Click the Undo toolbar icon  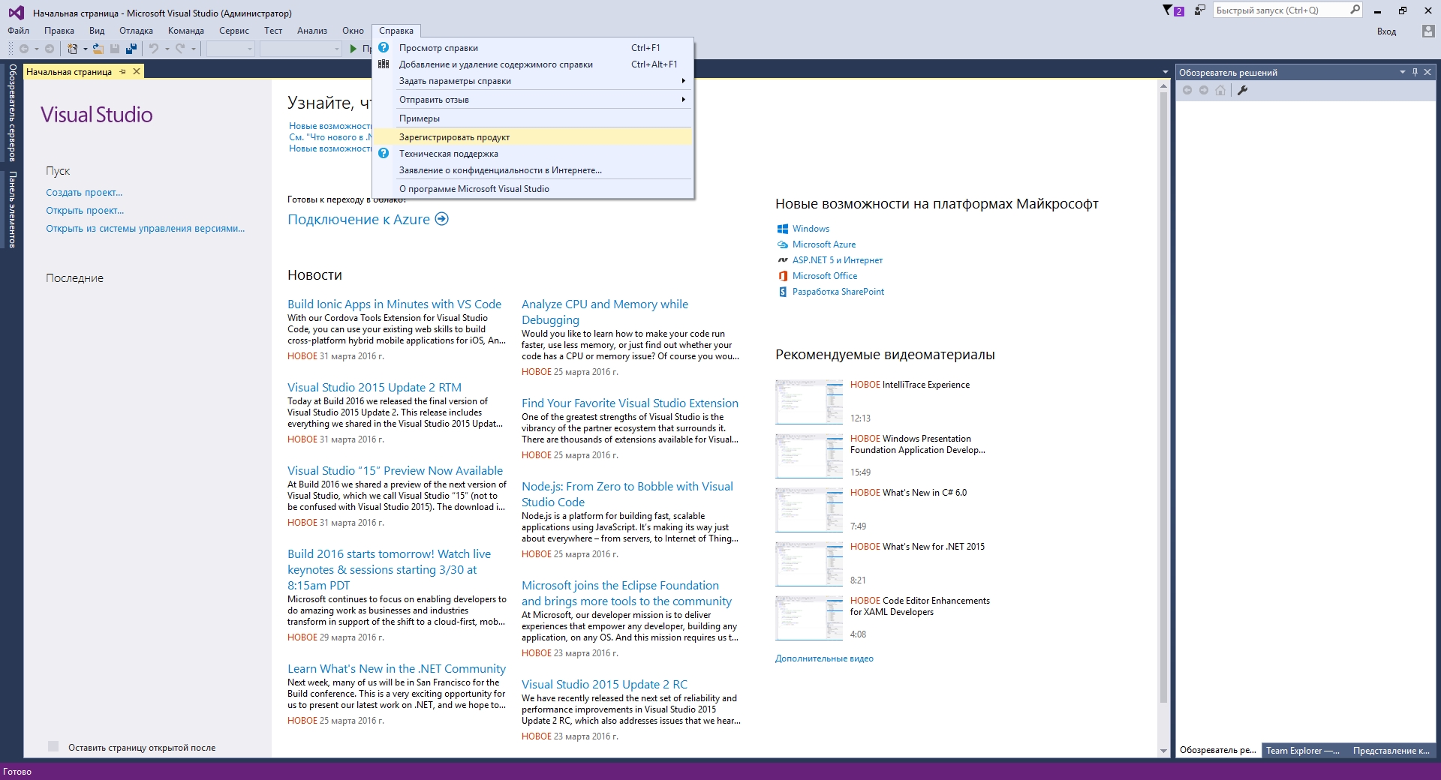153,49
